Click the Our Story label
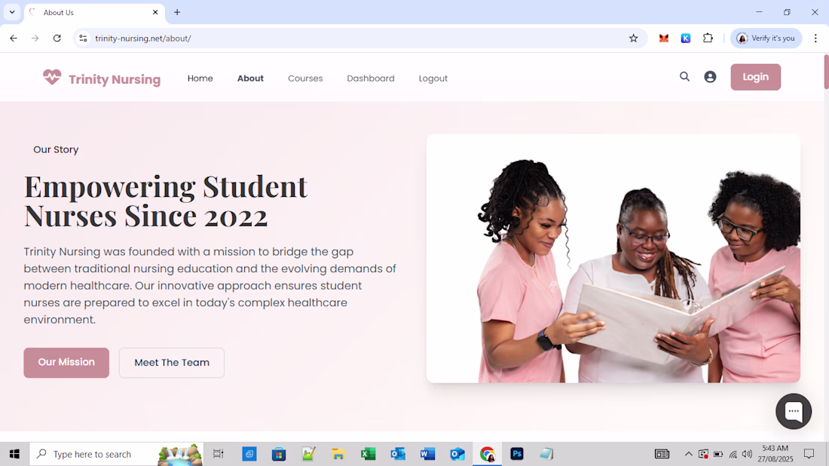829x466 pixels. point(56,150)
